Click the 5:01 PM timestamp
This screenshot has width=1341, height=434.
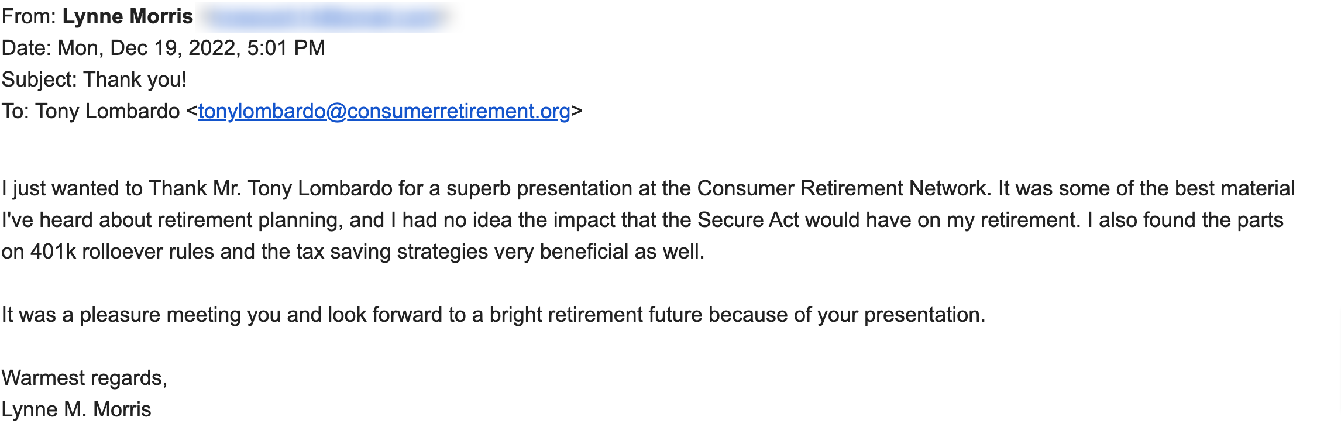pos(286,48)
